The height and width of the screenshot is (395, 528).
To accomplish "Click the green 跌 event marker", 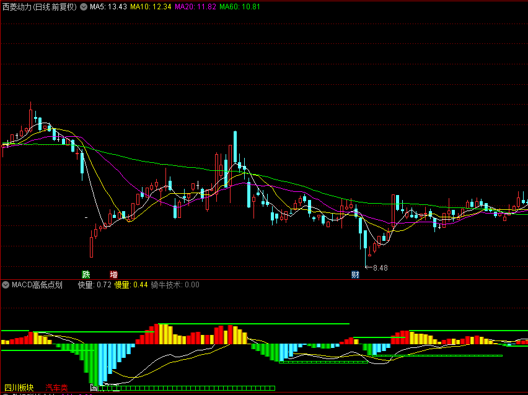I will (86, 274).
